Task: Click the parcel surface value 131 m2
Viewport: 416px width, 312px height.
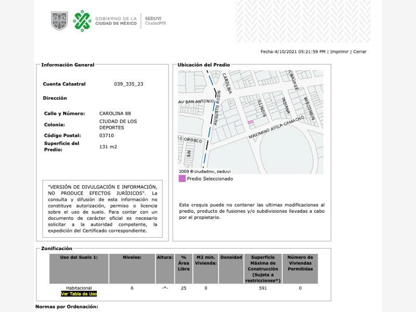Action: pyautogui.click(x=108, y=147)
